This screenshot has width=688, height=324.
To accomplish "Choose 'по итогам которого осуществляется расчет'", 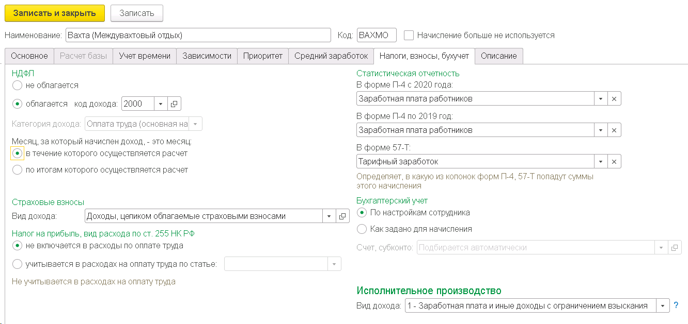I will [x=17, y=170].
